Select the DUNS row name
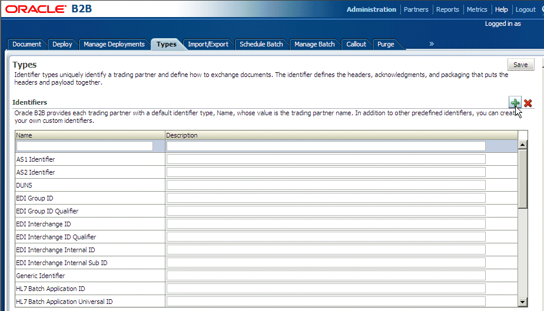Image resolution: width=544 pixels, height=311 pixels. (24, 185)
